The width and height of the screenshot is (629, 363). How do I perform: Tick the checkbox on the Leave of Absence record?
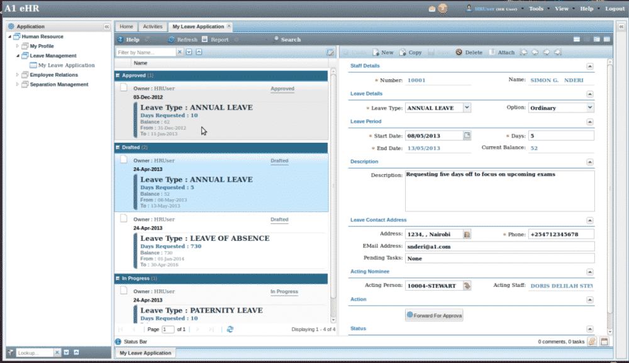124,219
